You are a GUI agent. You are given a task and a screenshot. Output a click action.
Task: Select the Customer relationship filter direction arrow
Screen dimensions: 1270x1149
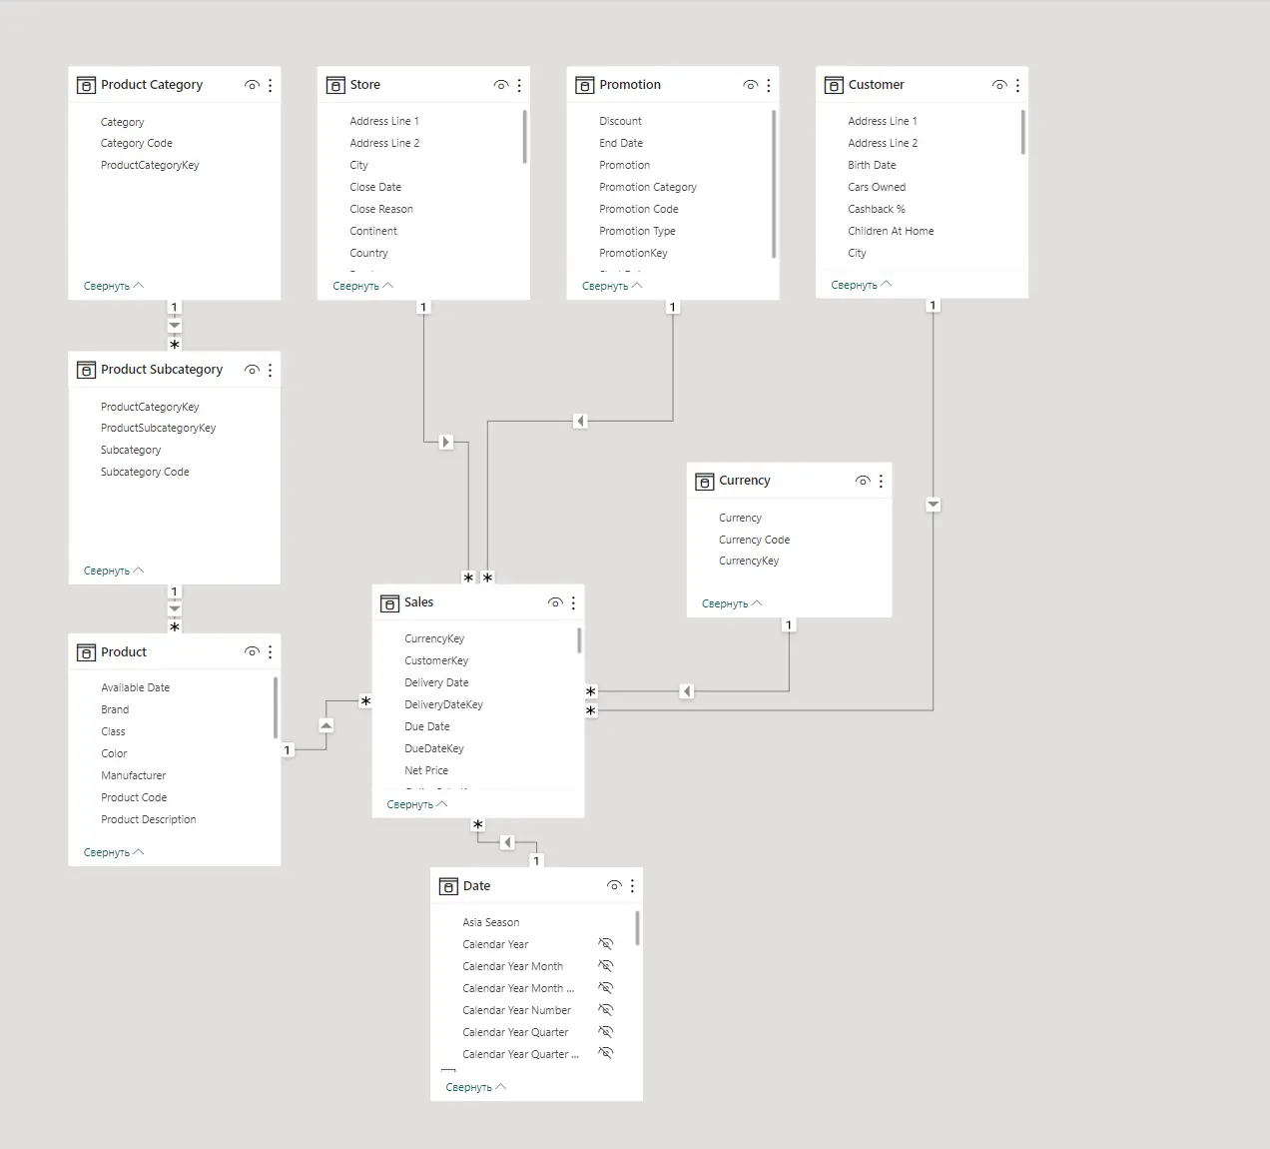coord(933,505)
